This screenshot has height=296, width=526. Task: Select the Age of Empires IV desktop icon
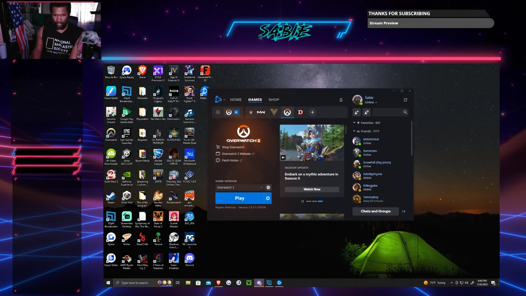point(174,73)
